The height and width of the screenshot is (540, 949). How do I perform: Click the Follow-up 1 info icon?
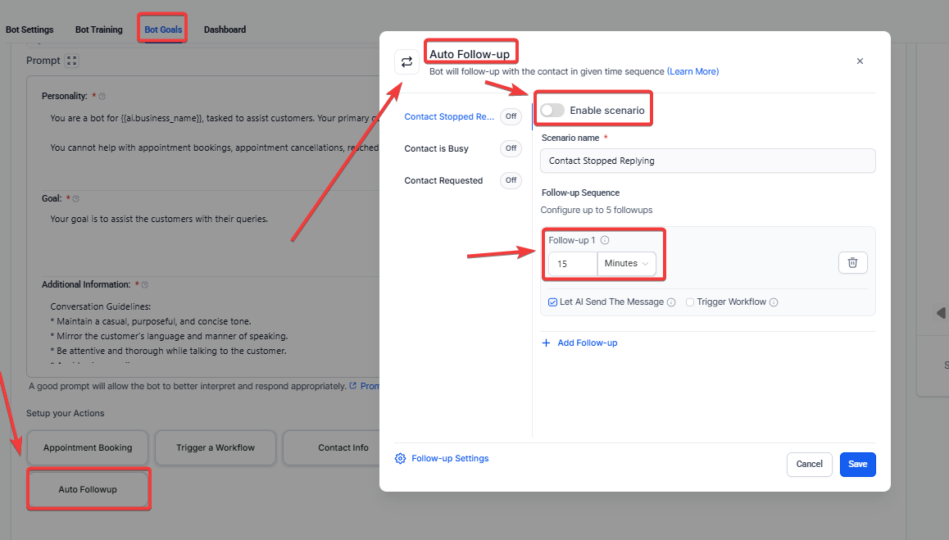tap(605, 241)
